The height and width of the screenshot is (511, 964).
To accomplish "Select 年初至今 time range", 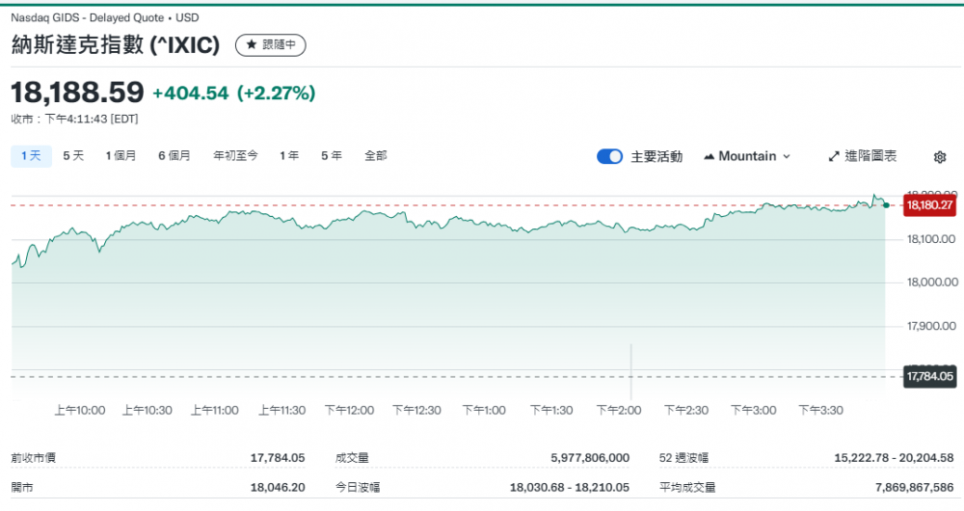I will (x=235, y=155).
